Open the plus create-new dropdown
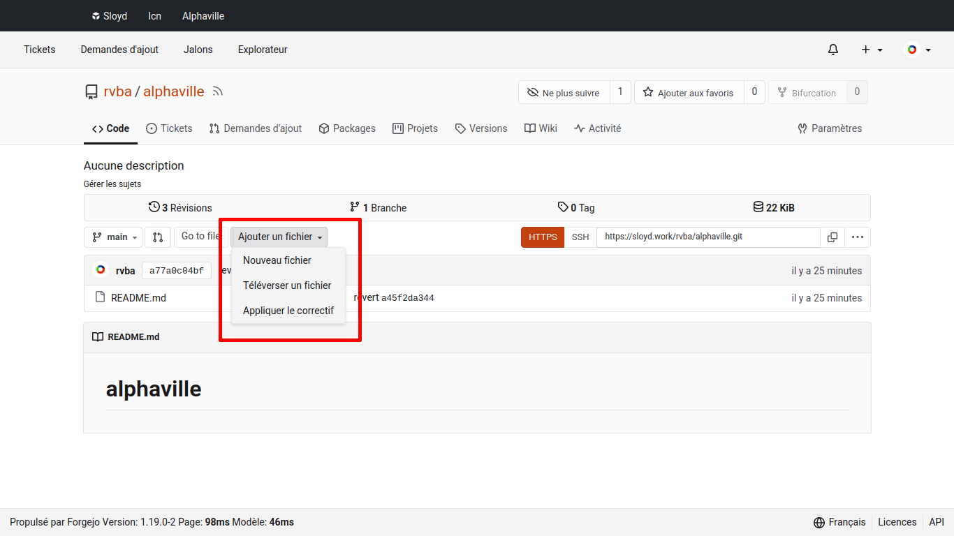954x536 pixels. [x=872, y=50]
